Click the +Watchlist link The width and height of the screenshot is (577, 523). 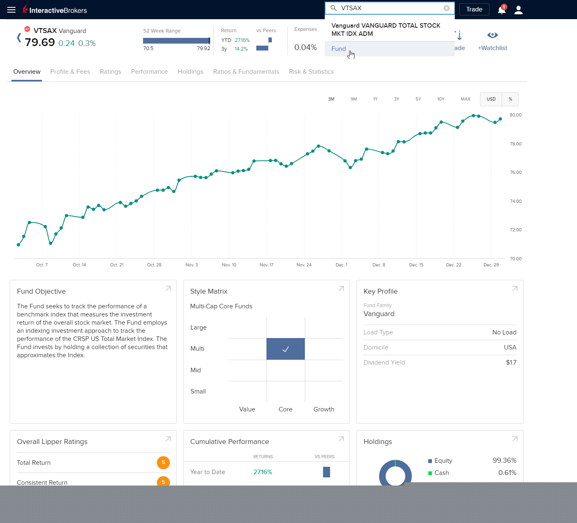(493, 48)
